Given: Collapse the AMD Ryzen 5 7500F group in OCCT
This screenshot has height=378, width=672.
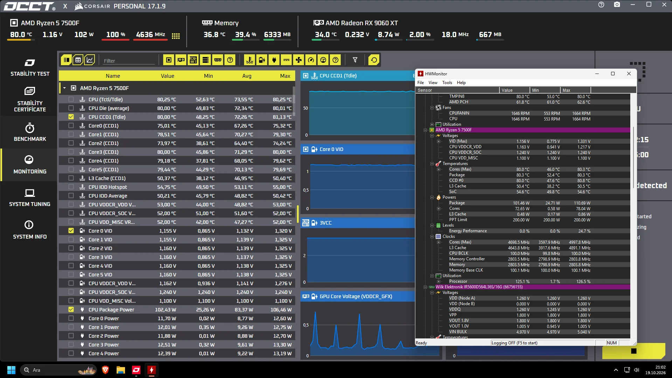Looking at the screenshot, I should coord(64,88).
